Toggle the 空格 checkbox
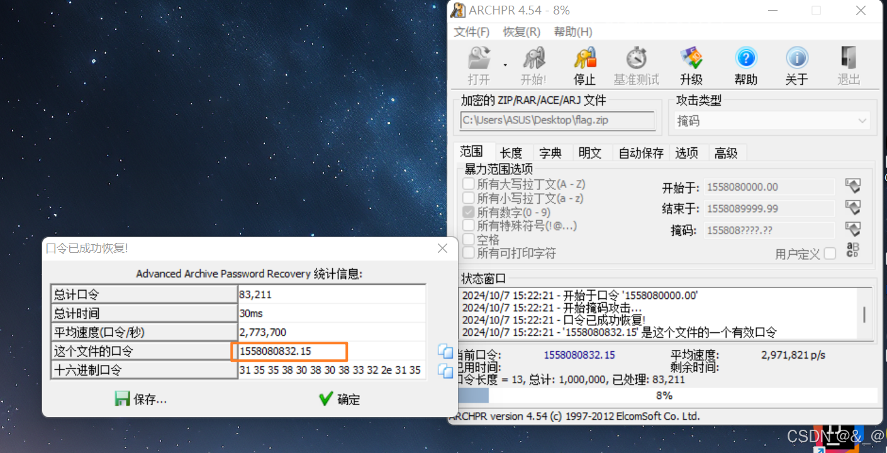The height and width of the screenshot is (453, 887). (468, 239)
